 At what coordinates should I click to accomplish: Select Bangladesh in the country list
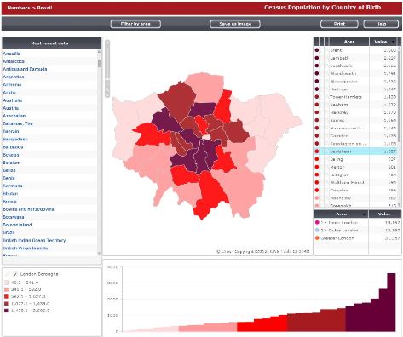pyautogui.click(x=15, y=139)
